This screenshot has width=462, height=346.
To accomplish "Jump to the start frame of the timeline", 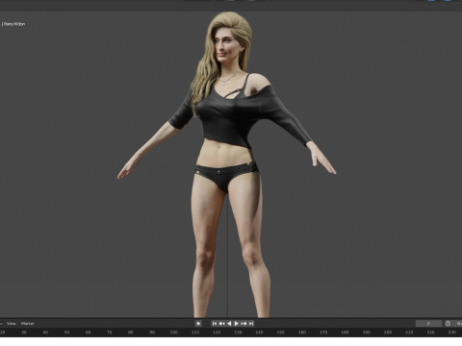I will [215, 324].
